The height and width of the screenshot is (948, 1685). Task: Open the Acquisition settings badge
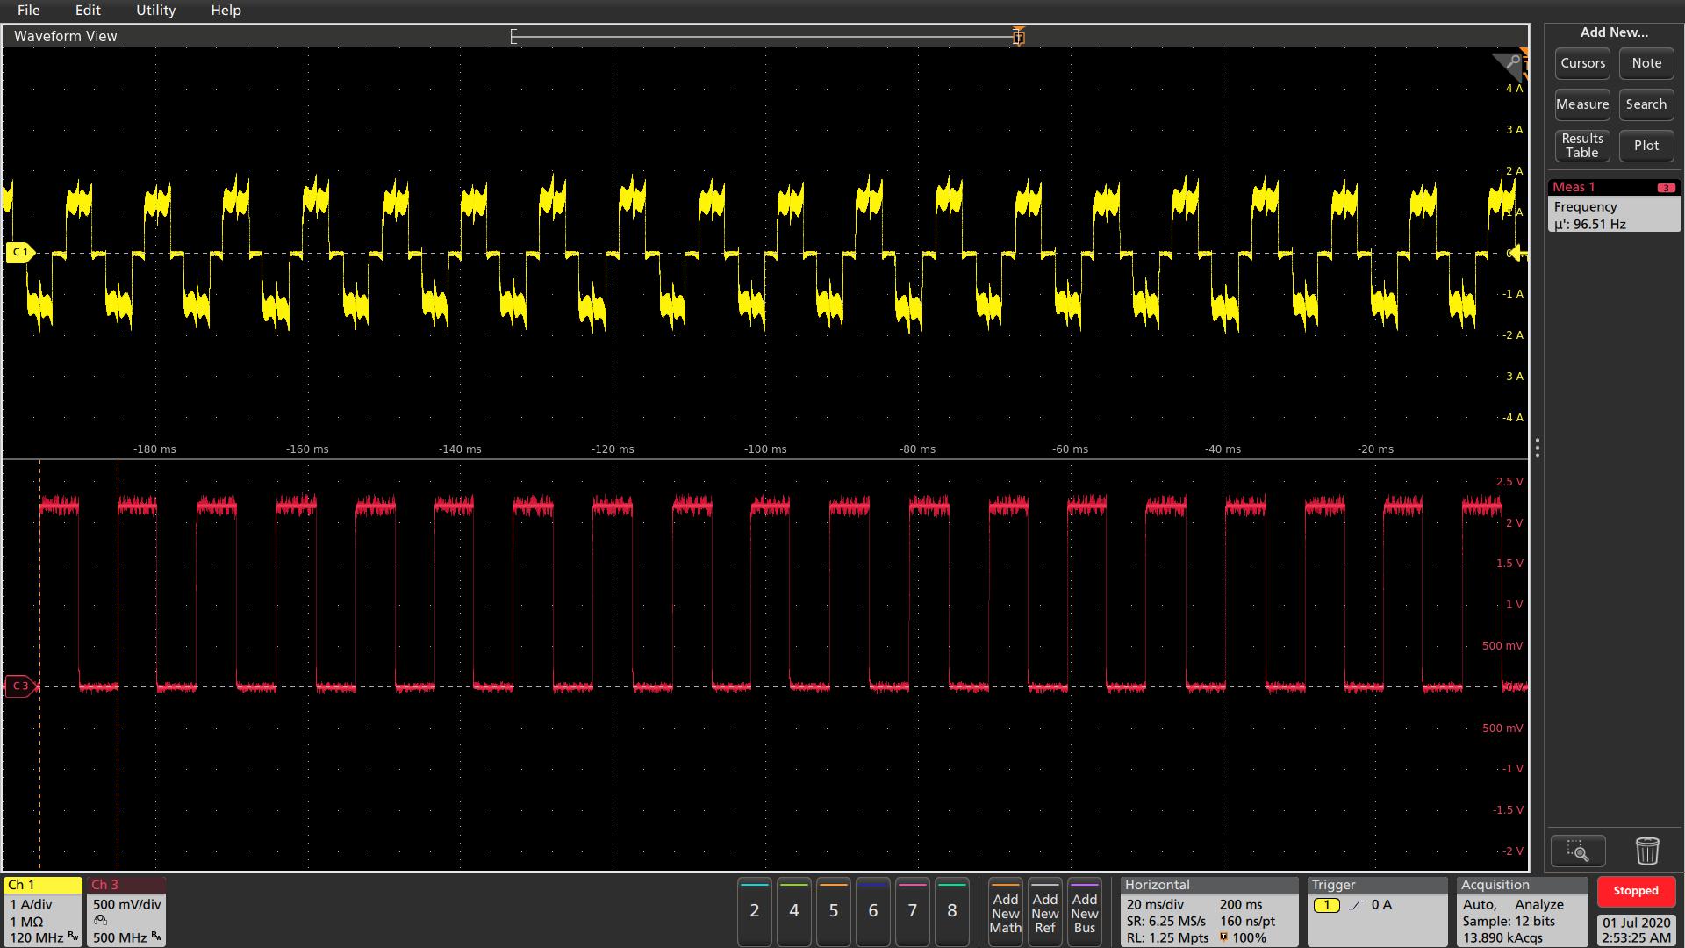click(1523, 912)
